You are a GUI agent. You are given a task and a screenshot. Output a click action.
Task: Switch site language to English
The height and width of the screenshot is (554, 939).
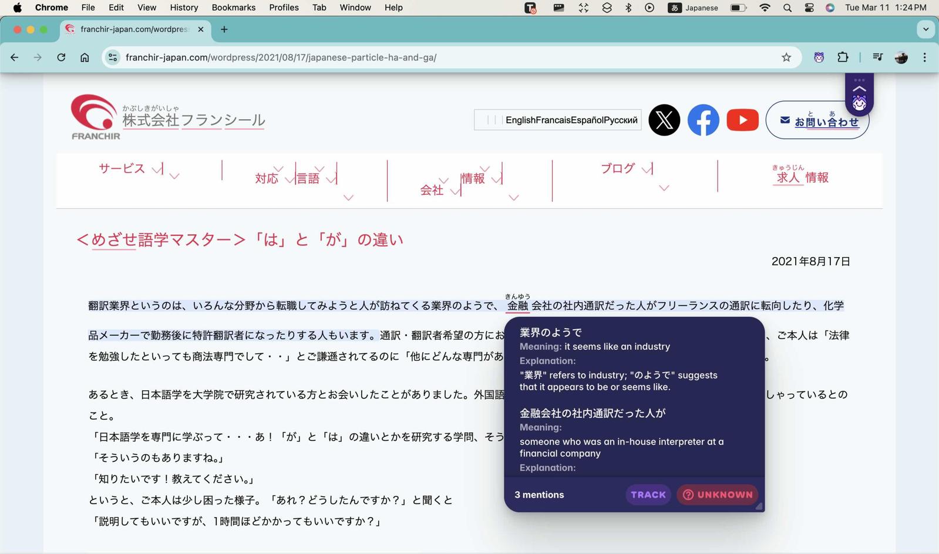coord(520,120)
